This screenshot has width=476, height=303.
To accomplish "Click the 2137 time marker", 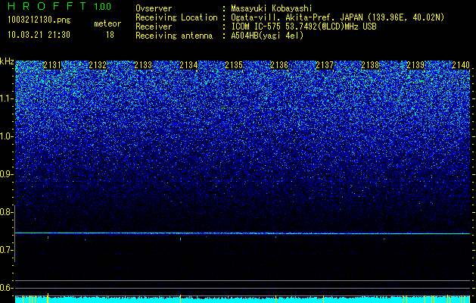I will (x=325, y=65).
